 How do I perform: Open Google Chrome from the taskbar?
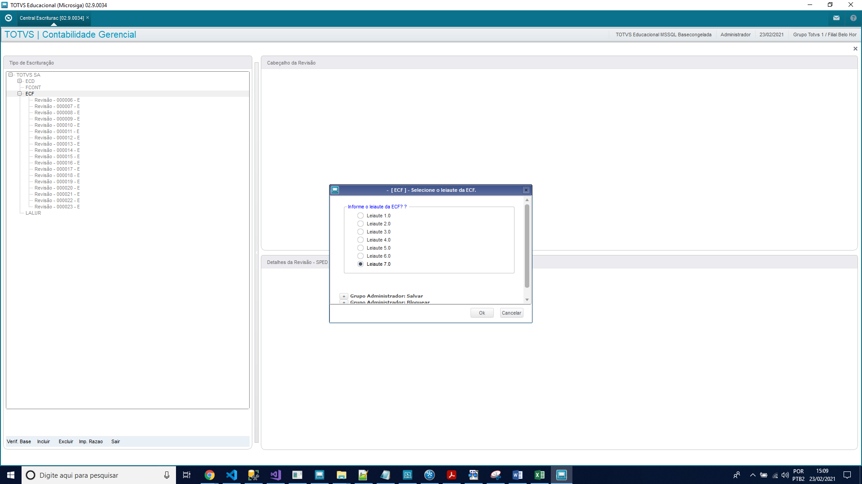pyautogui.click(x=209, y=475)
